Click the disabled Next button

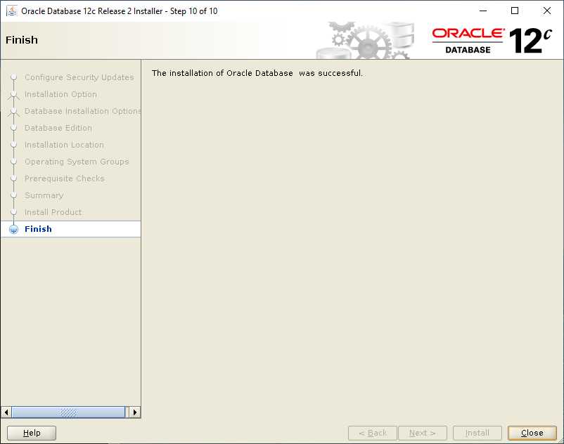click(423, 433)
